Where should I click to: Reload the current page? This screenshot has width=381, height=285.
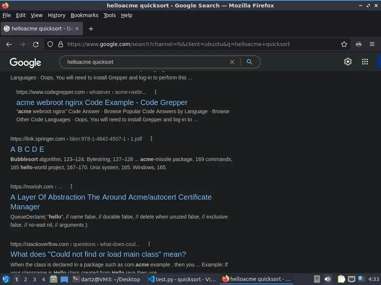(36, 45)
